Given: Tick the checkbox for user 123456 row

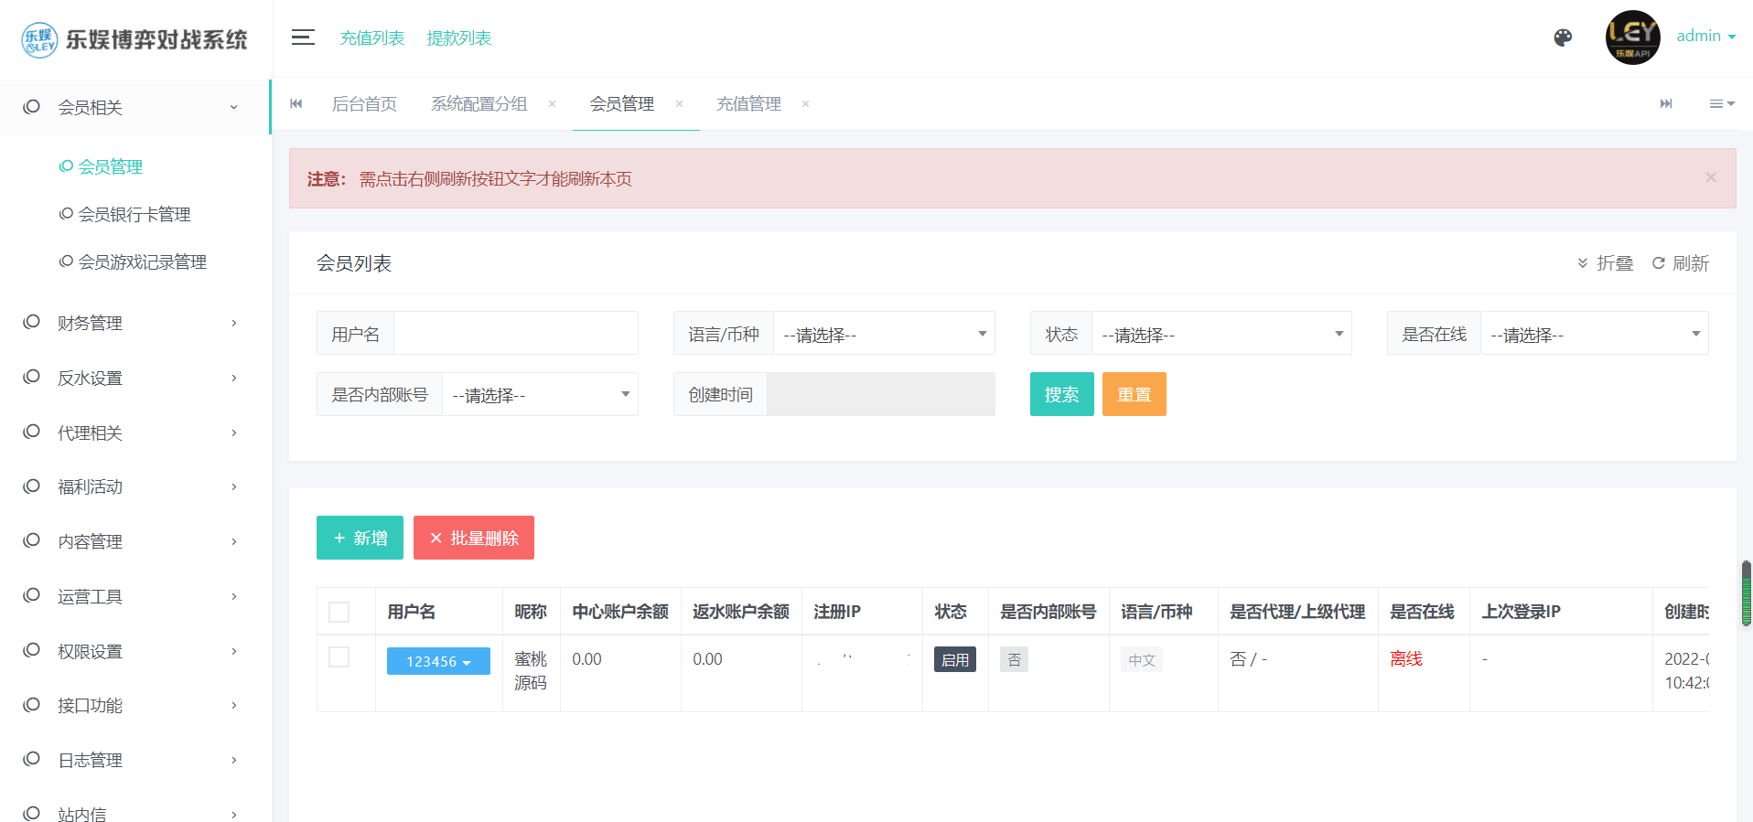Looking at the screenshot, I should click(x=339, y=657).
